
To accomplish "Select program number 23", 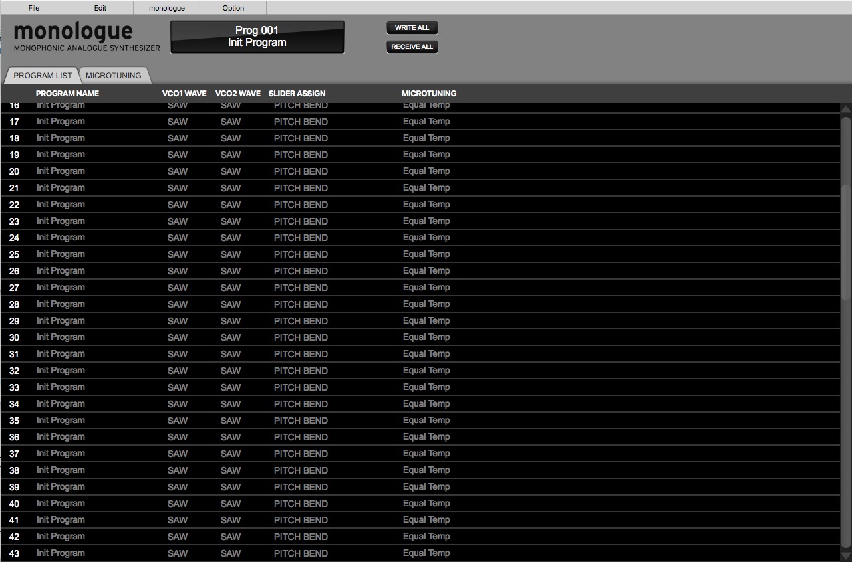I will tap(14, 221).
